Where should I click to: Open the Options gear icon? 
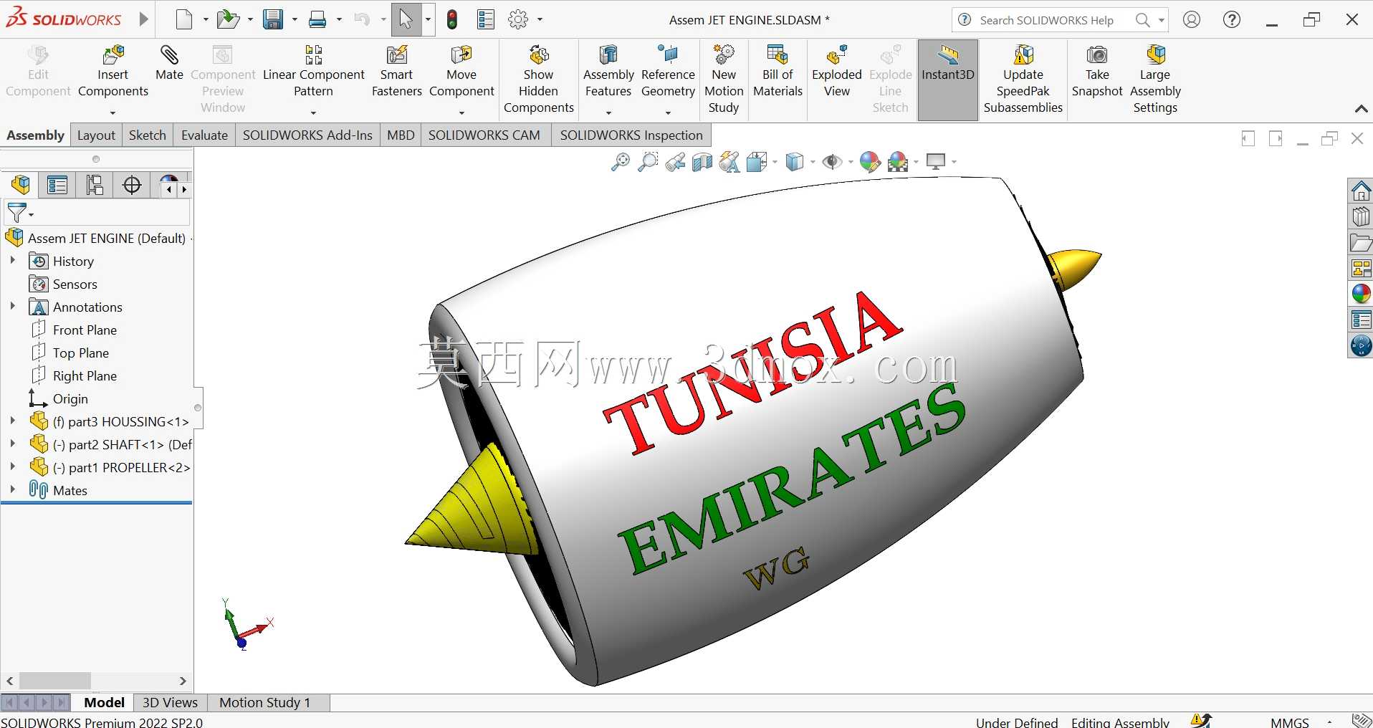coord(518,19)
